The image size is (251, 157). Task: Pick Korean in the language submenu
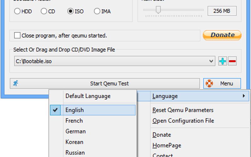[x=75, y=142]
